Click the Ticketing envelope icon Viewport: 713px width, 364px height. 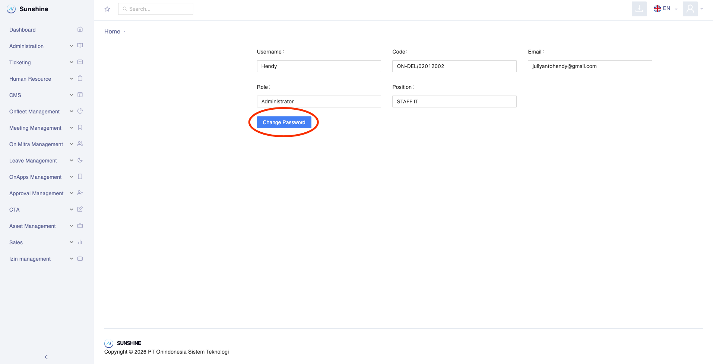pyautogui.click(x=80, y=62)
